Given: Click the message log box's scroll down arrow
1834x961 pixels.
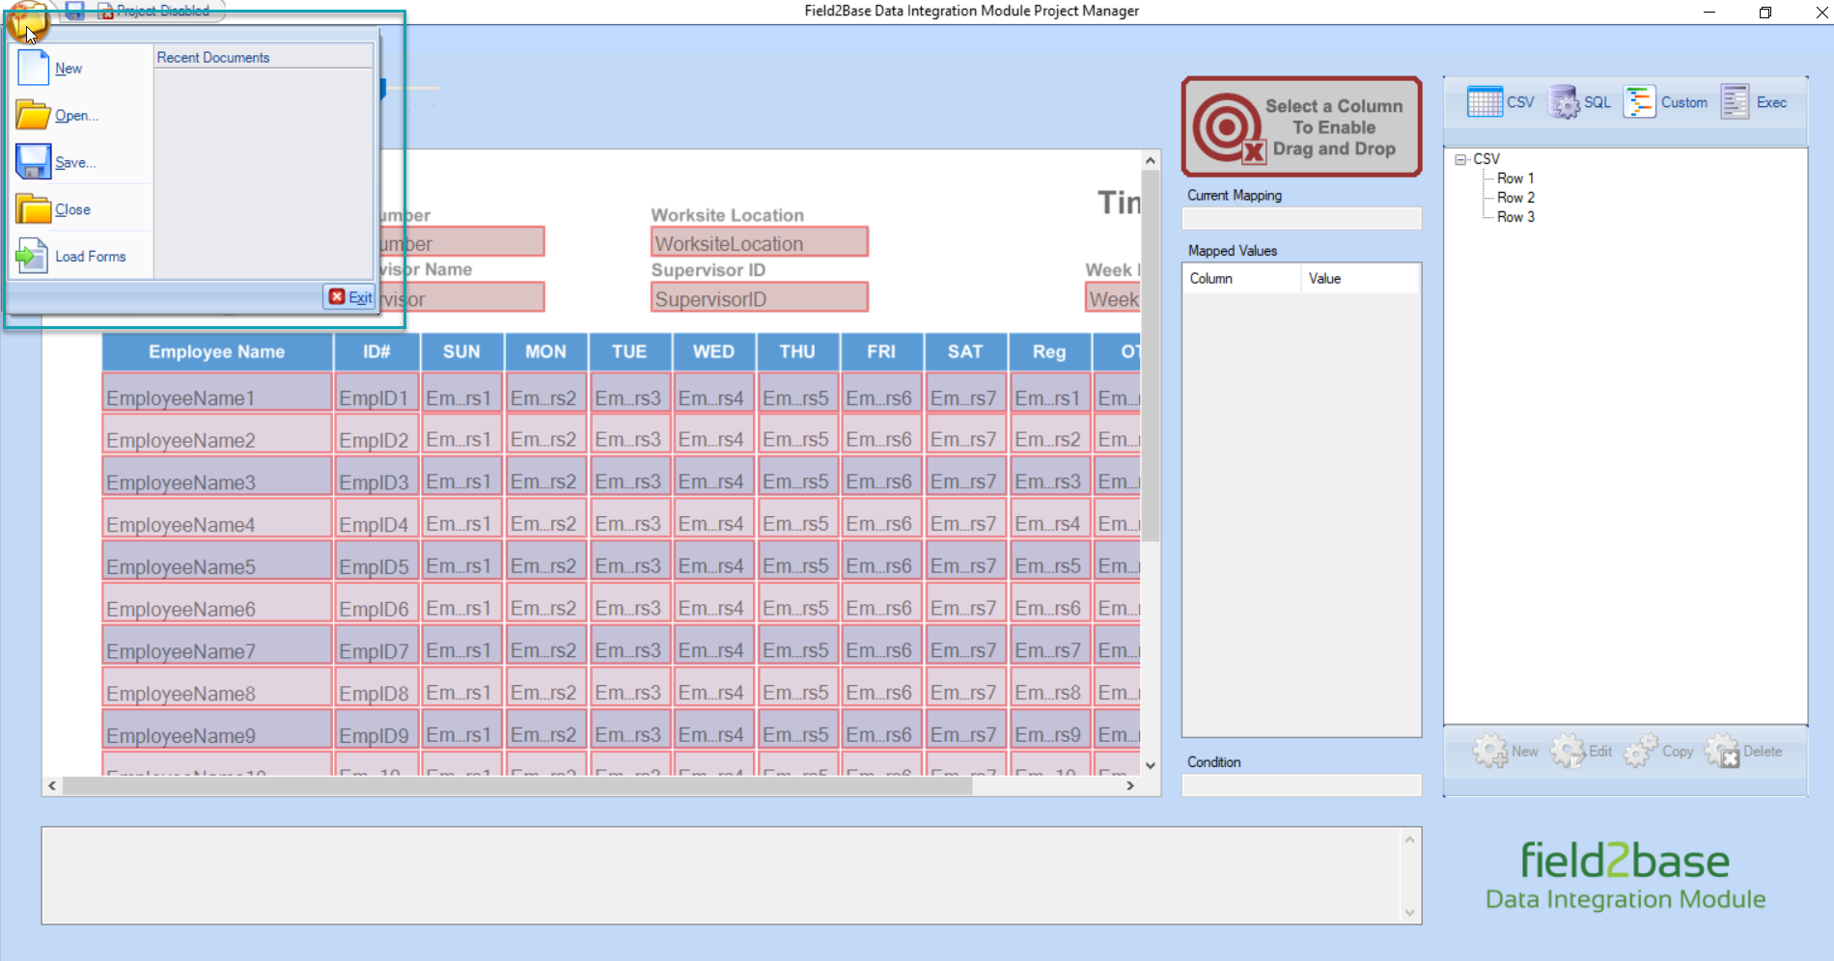Looking at the screenshot, I should [x=1410, y=913].
